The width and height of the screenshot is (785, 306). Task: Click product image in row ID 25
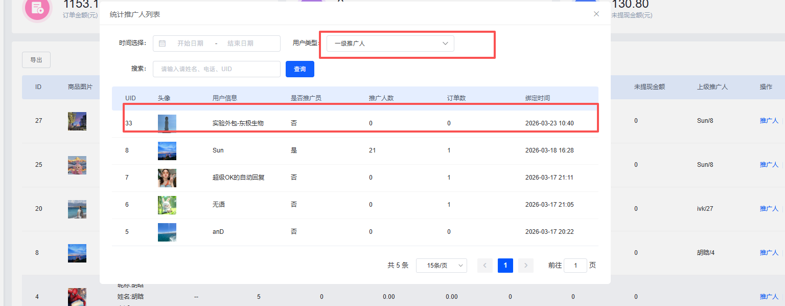[x=77, y=165]
